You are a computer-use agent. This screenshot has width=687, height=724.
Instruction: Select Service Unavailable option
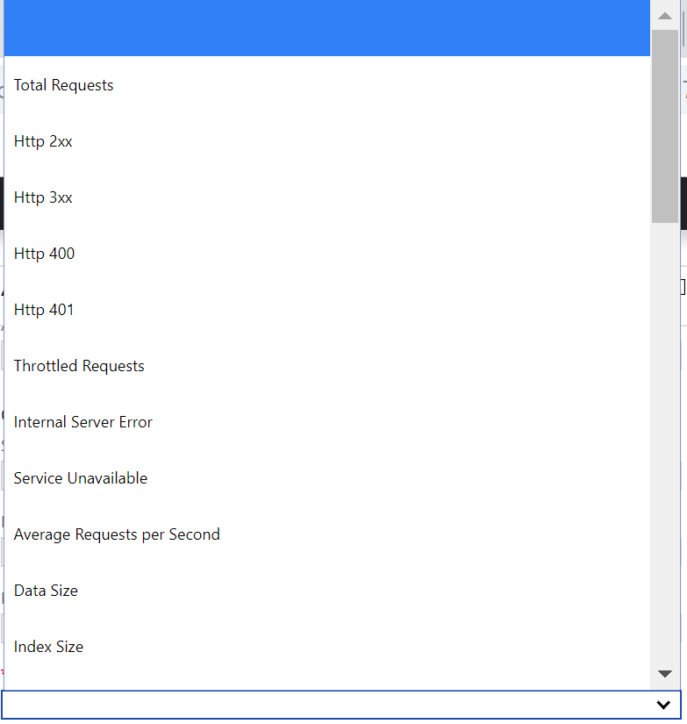(327, 478)
